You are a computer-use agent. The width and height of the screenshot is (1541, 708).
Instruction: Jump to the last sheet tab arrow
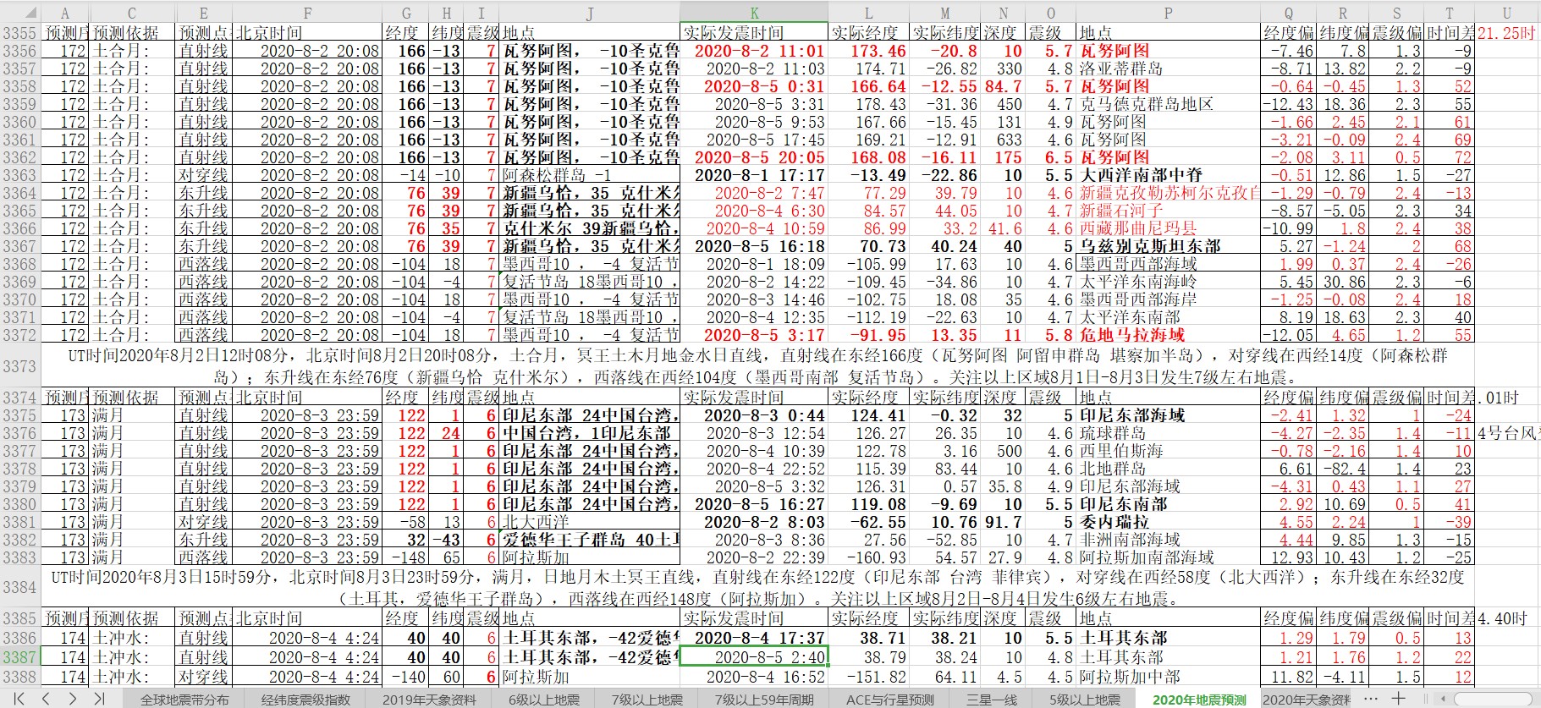click(99, 699)
